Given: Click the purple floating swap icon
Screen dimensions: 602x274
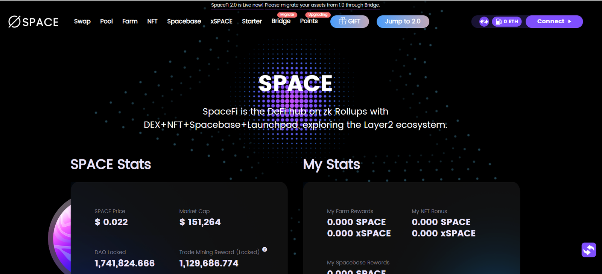Looking at the screenshot, I should pyautogui.click(x=589, y=250).
